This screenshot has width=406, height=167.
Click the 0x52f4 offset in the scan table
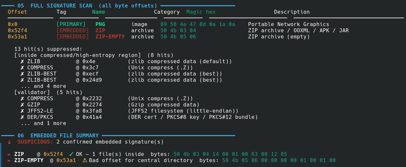(x=18, y=31)
